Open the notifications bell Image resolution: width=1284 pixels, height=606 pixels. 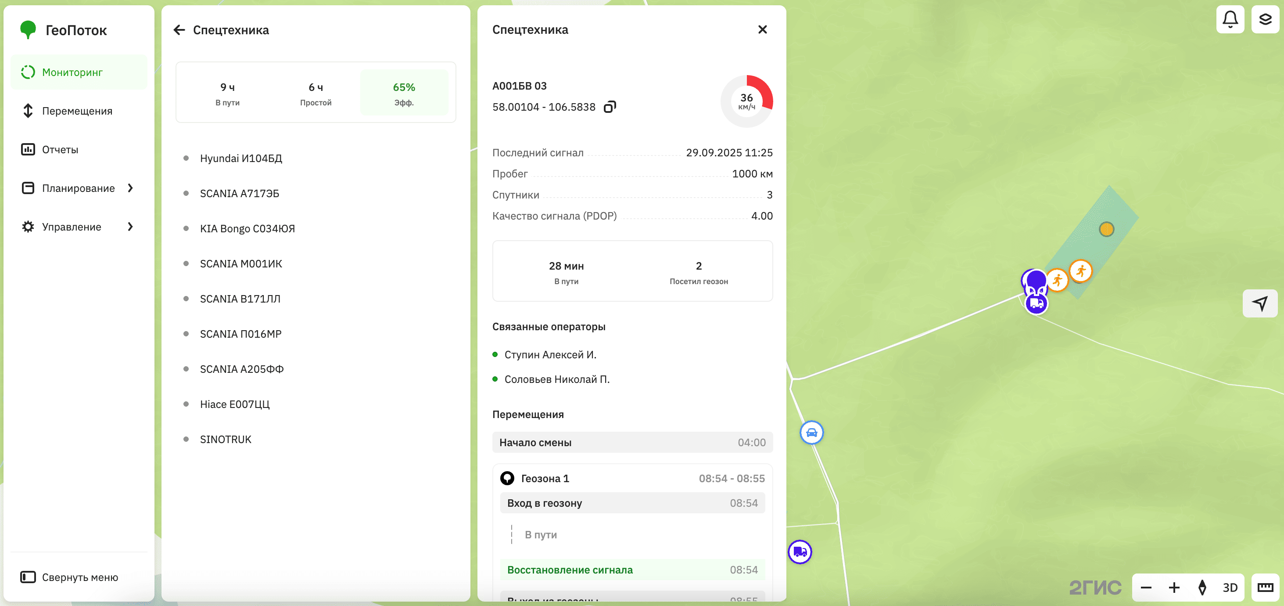tap(1230, 19)
